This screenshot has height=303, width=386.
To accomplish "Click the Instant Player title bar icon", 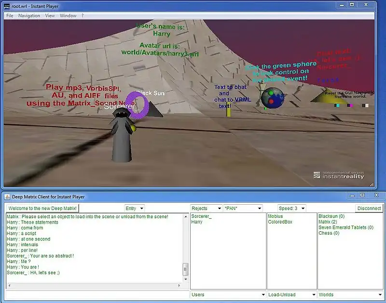I will pos(7,6).
